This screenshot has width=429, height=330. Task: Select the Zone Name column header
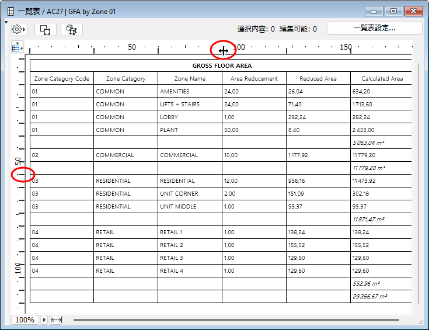[190, 78]
